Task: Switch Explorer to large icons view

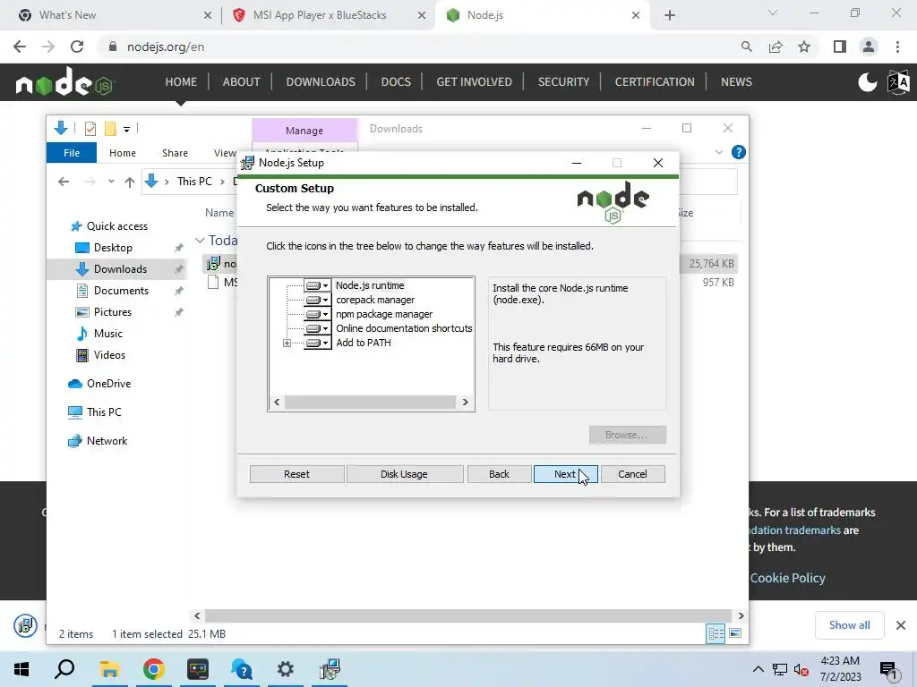Action: tap(735, 634)
